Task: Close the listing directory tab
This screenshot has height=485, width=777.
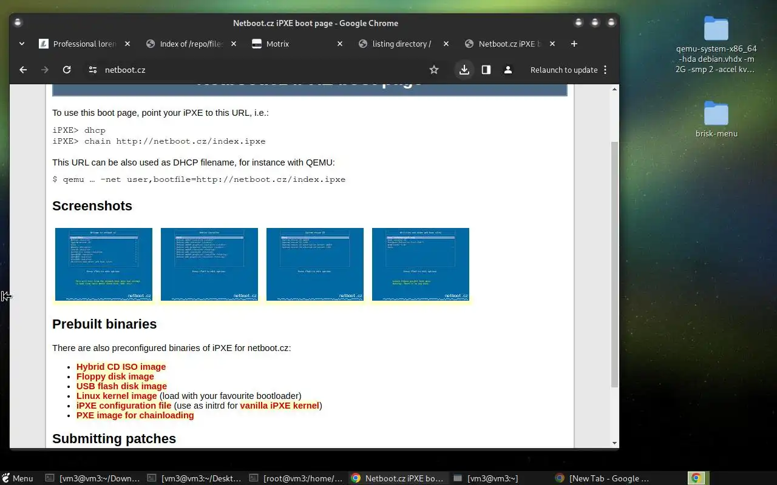Action: [x=446, y=44]
